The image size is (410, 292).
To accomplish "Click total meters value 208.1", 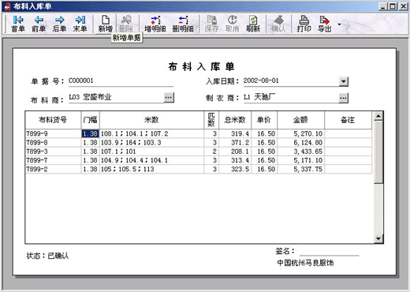I will 235,152.
